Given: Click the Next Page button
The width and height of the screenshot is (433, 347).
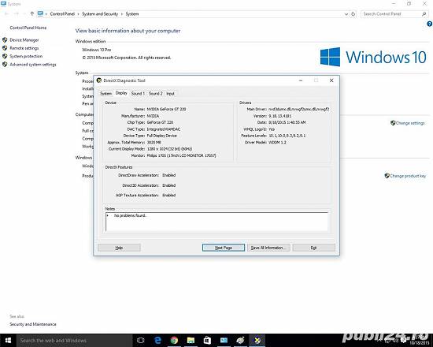Looking at the screenshot, I should click(224, 248).
